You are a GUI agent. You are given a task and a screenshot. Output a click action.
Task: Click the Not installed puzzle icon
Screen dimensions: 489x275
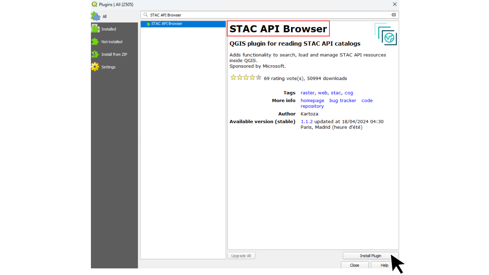click(x=95, y=42)
